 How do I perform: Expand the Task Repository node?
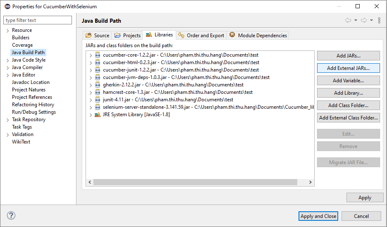[7, 119]
